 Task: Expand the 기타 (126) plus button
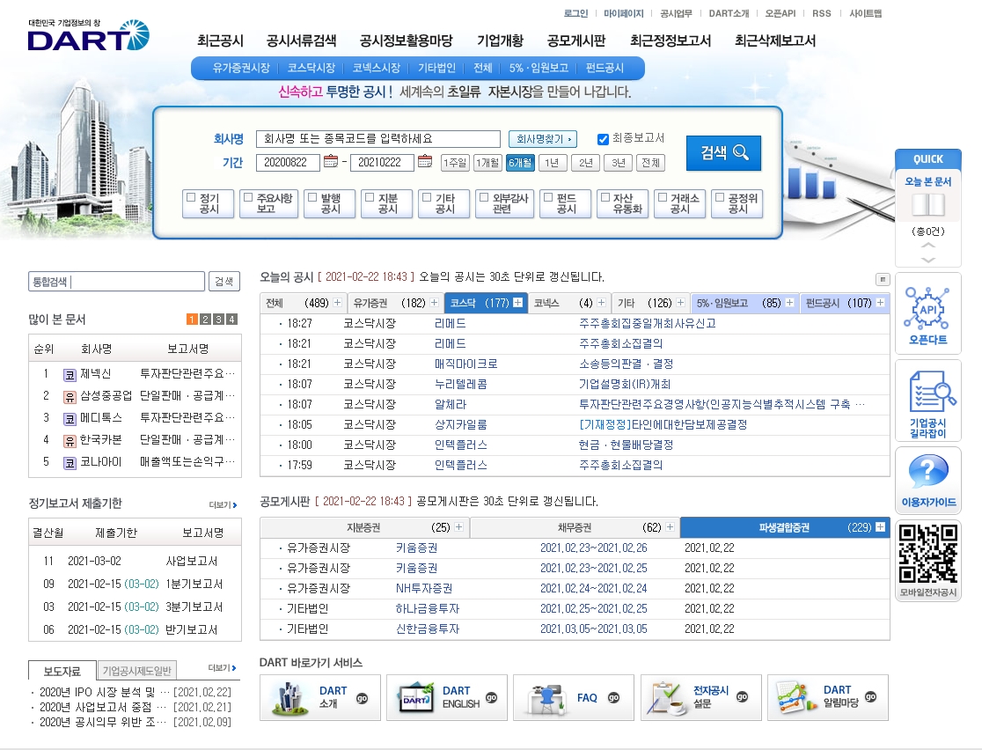pyautogui.click(x=681, y=303)
